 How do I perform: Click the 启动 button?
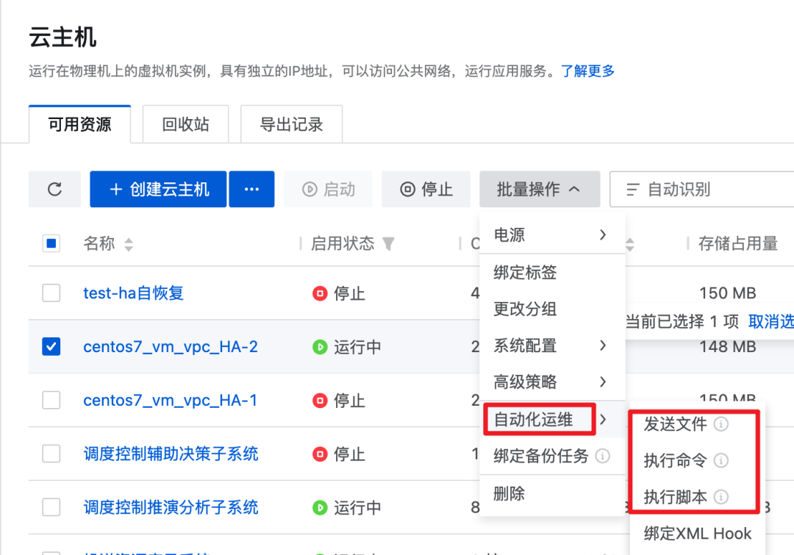click(x=328, y=190)
